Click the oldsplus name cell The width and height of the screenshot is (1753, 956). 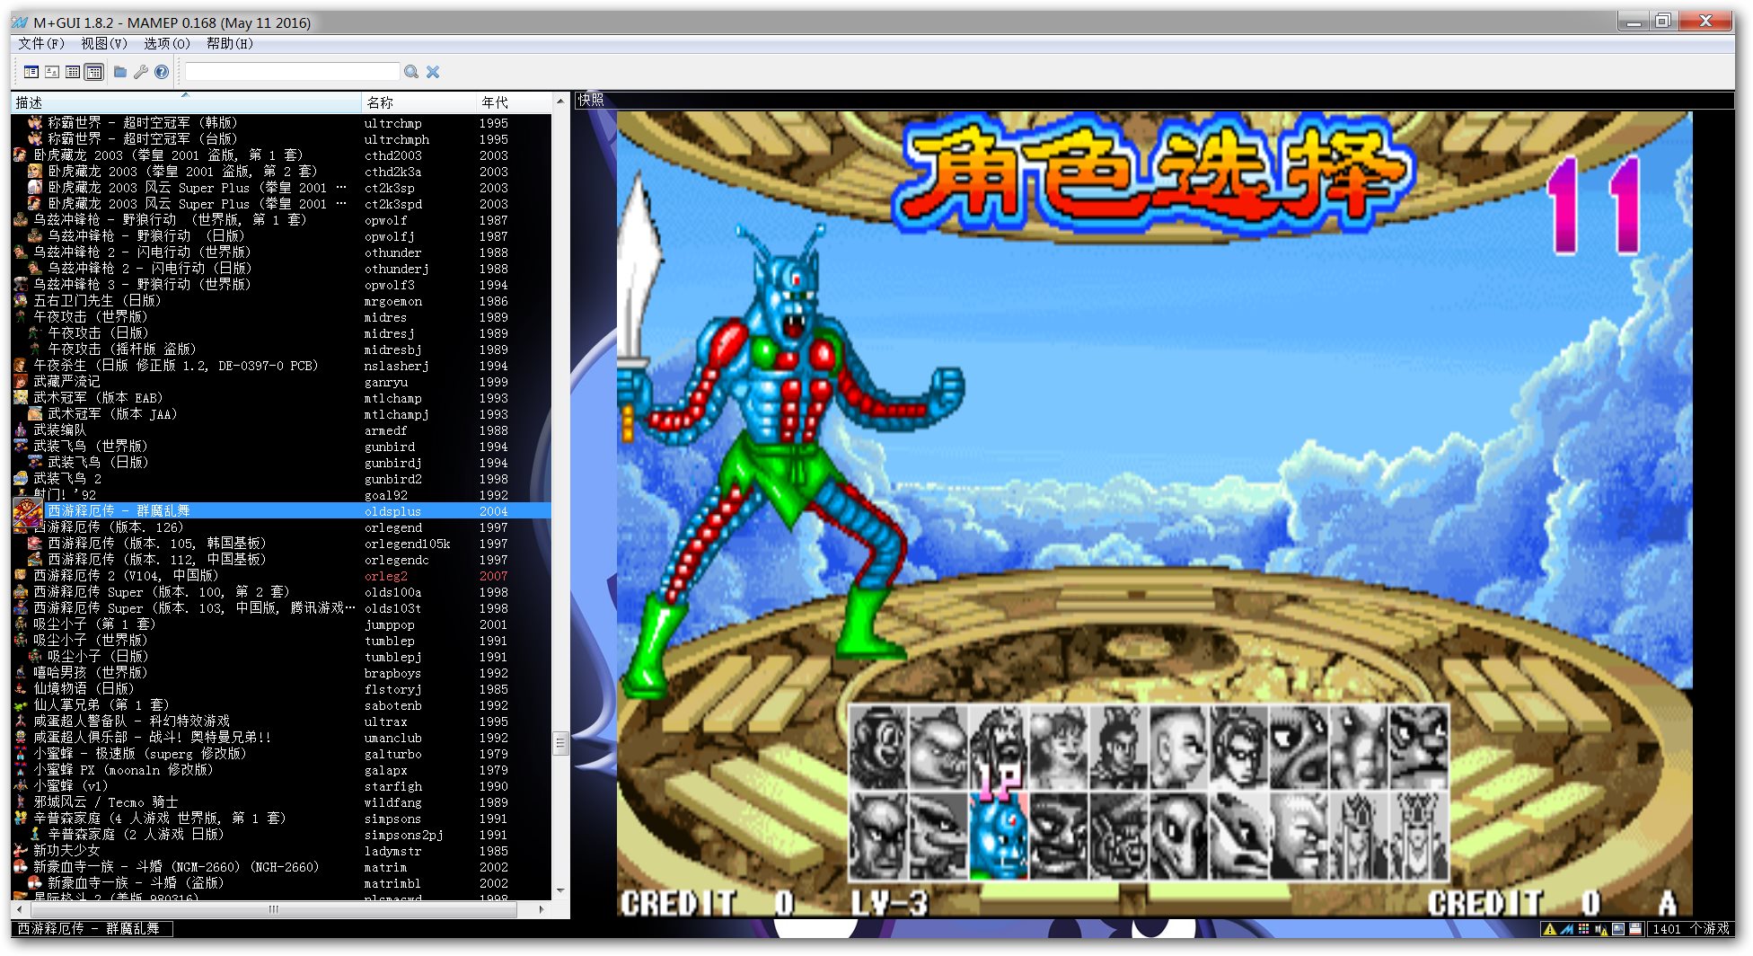click(392, 511)
